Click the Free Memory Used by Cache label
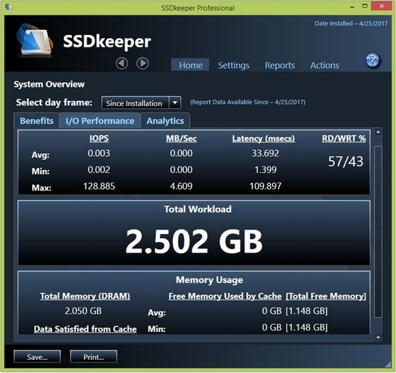The height and width of the screenshot is (373, 396). click(x=225, y=296)
